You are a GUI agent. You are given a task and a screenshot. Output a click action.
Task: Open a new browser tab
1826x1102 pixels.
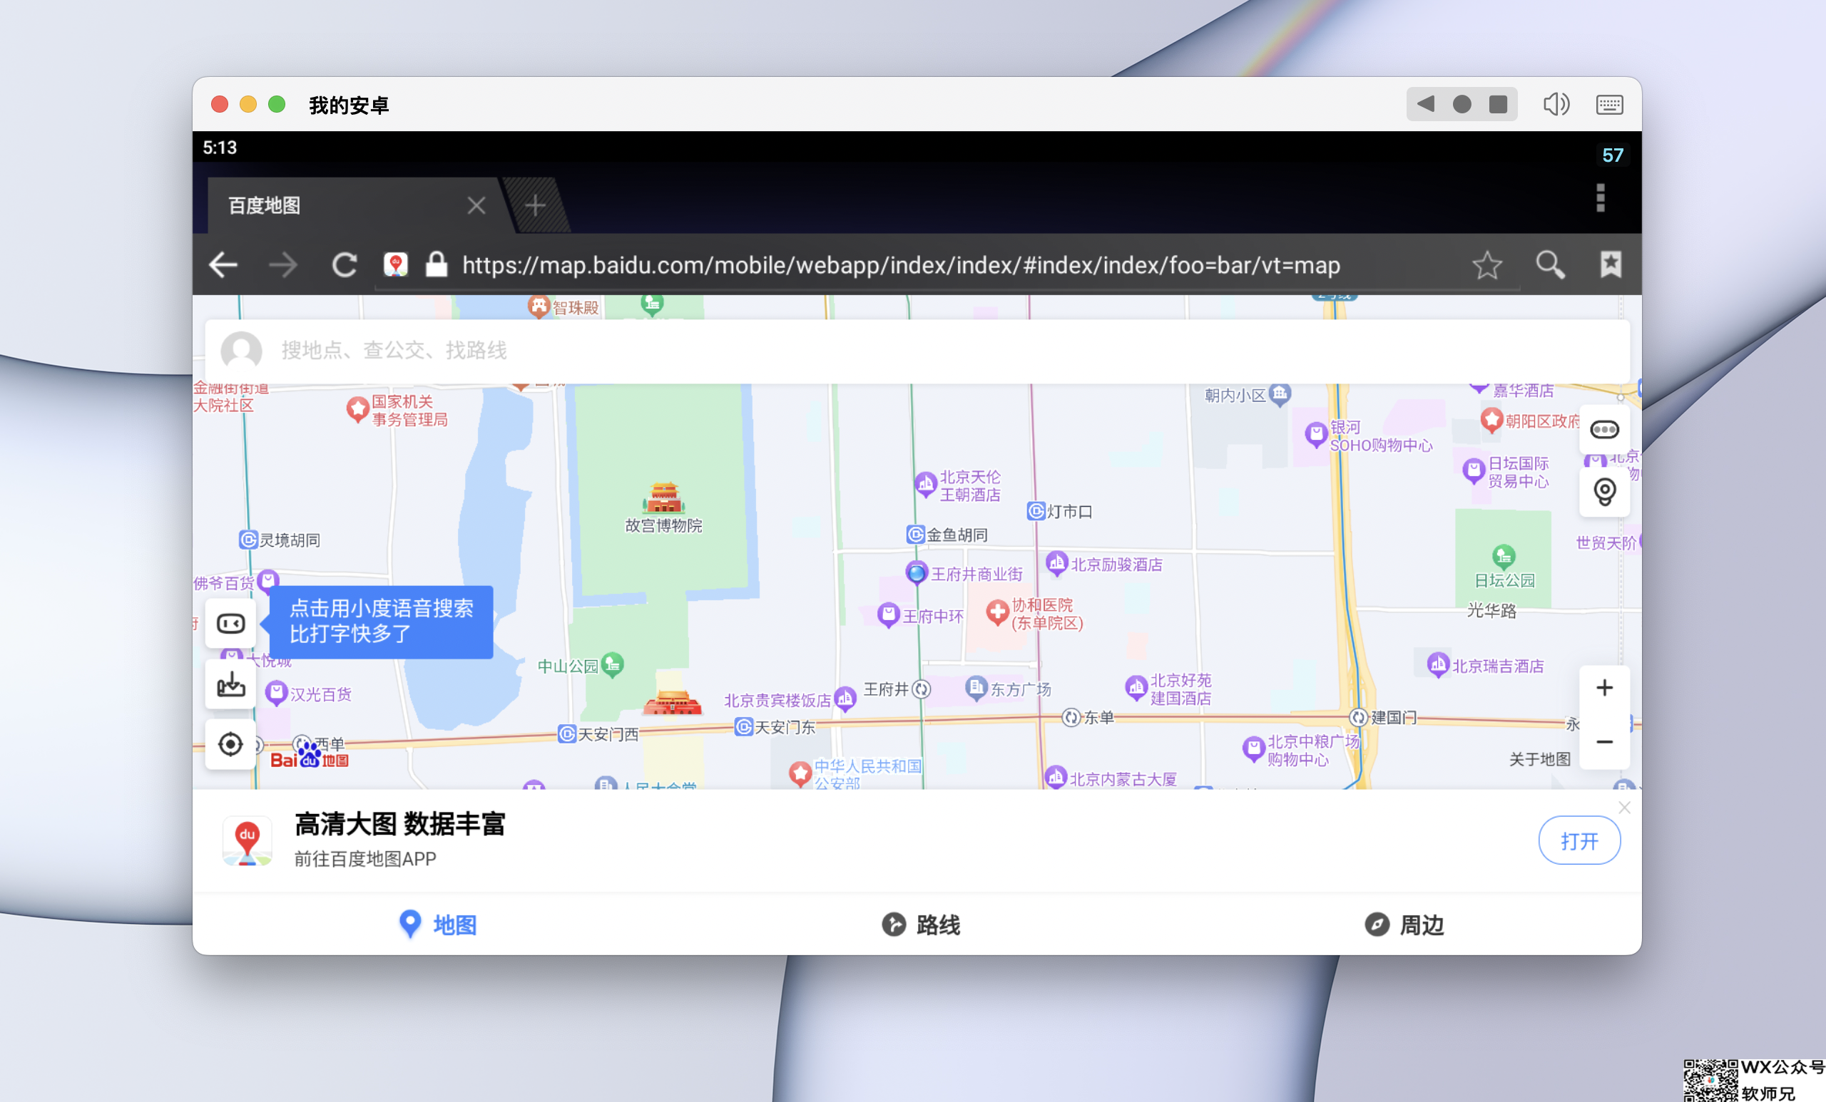[x=536, y=205]
